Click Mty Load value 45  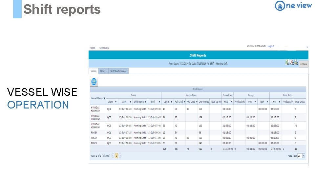[x=188, y=138]
